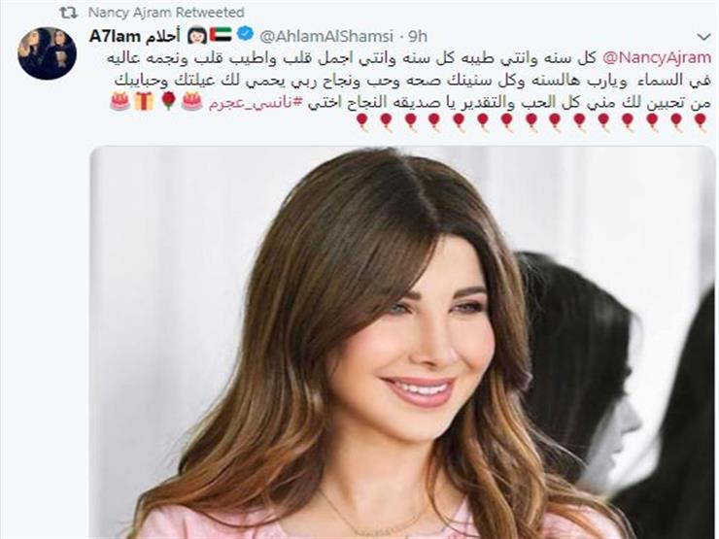Click the Arabic tweet text body
Image resolution: width=719 pixels, height=539 pixels.
[x=409, y=82]
